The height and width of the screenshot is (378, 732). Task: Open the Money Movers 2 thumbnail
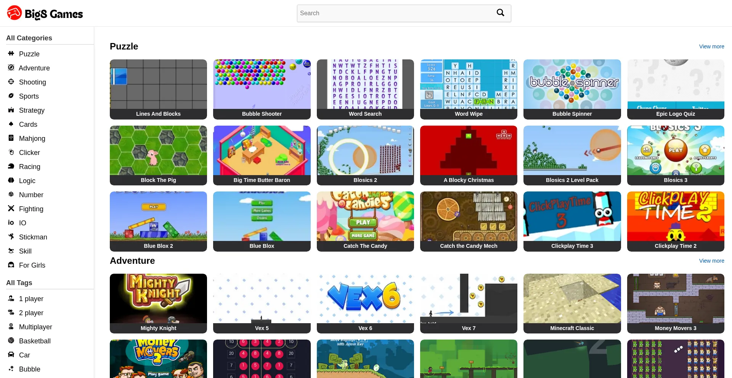(x=158, y=359)
